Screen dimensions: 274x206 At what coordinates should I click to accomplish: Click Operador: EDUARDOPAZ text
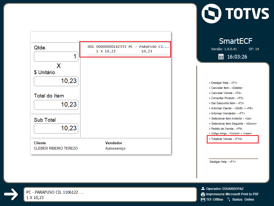point(225,189)
